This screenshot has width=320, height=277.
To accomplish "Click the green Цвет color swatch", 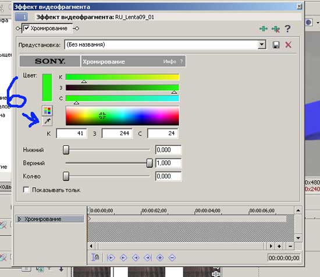I will point(47,87).
